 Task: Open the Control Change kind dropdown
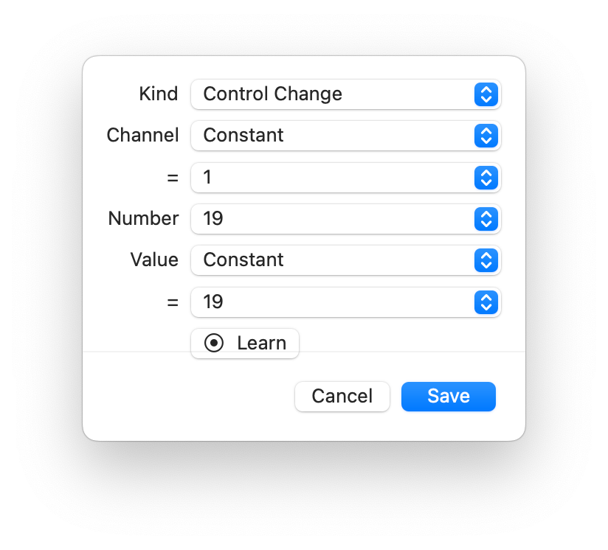[x=332, y=94]
